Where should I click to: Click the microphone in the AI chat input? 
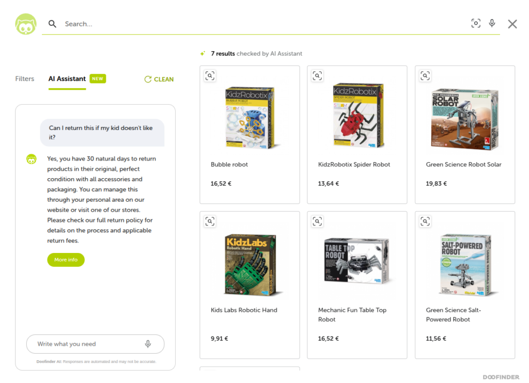point(148,344)
